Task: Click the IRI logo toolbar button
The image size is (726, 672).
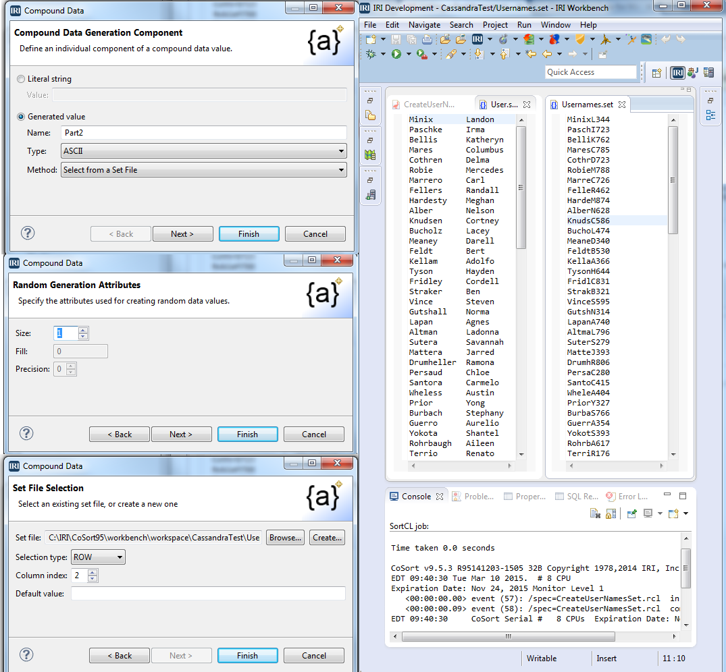Action: 477,39
